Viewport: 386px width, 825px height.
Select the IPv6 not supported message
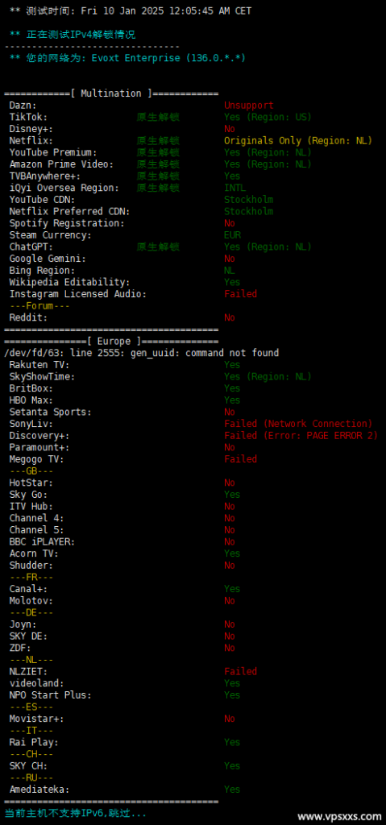75,814
